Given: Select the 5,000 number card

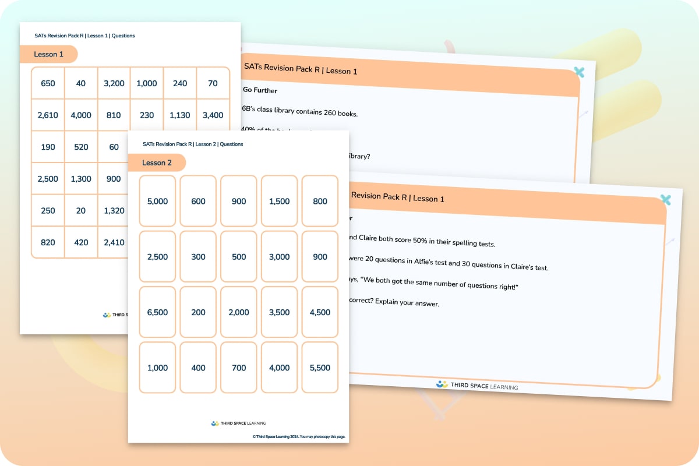Looking at the screenshot, I should [x=157, y=201].
